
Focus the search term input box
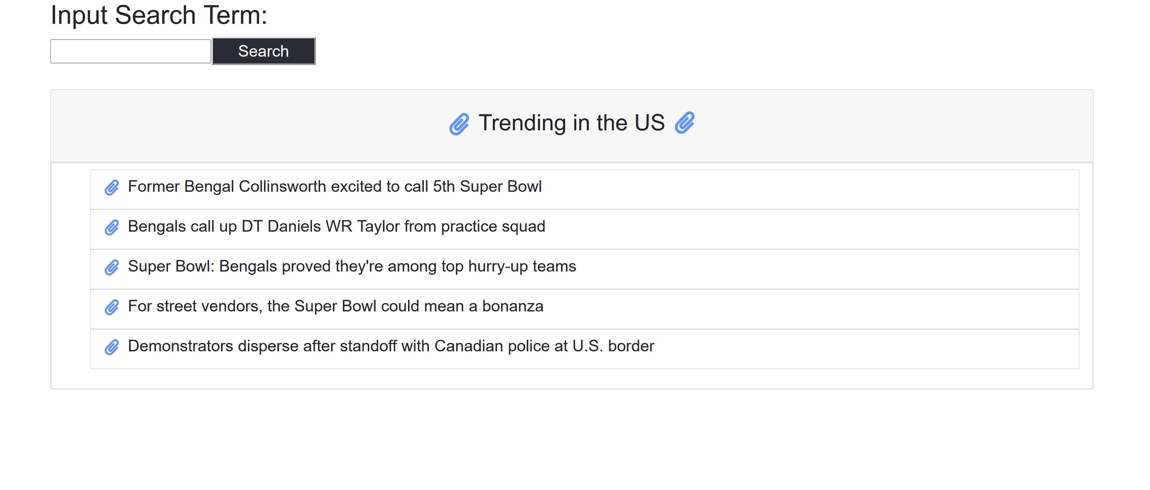[x=130, y=51]
